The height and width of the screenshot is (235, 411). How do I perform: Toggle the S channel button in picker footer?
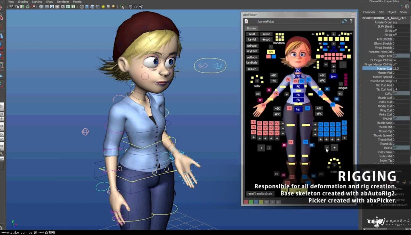267,202
